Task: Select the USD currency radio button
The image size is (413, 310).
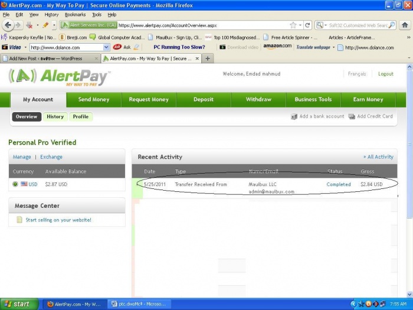Action: (15, 184)
